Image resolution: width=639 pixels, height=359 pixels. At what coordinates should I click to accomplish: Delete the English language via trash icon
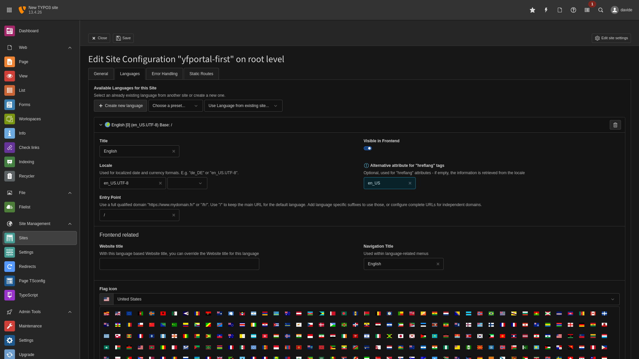pos(615,125)
